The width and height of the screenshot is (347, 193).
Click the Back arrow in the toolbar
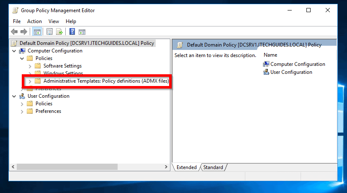(14, 32)
